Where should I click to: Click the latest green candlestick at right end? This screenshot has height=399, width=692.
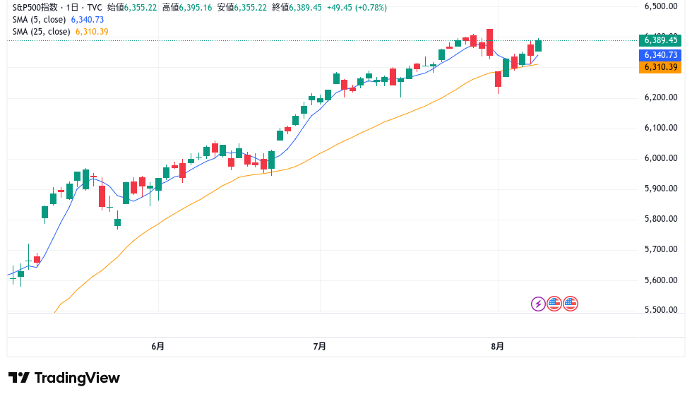538,45
